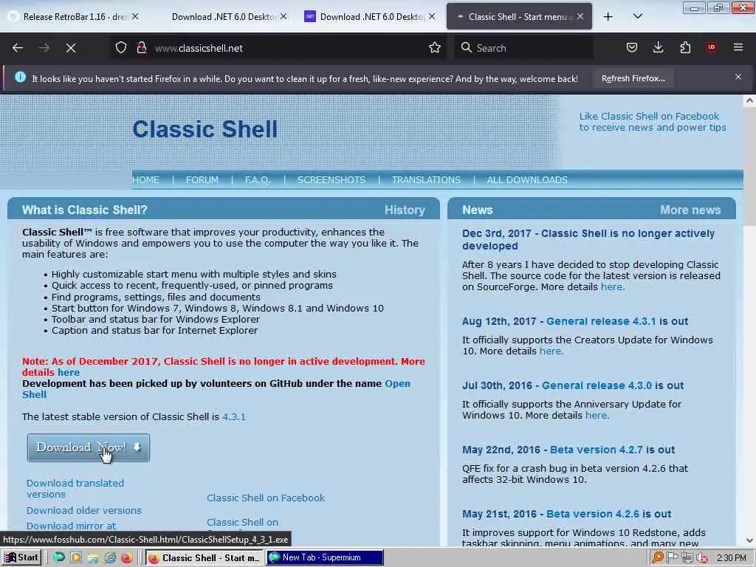The height and width of the screenshot is (567, 756).
Task: Open Download older versions link
Action: tap(84, 511)
